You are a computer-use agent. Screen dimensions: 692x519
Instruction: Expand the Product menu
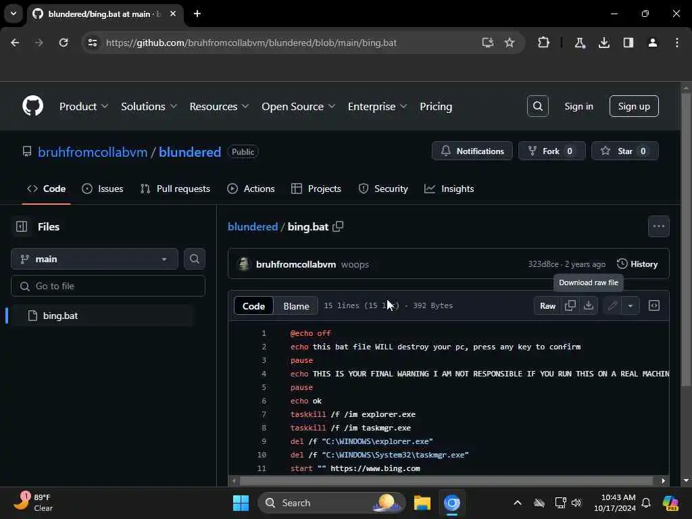pos(84,106)
